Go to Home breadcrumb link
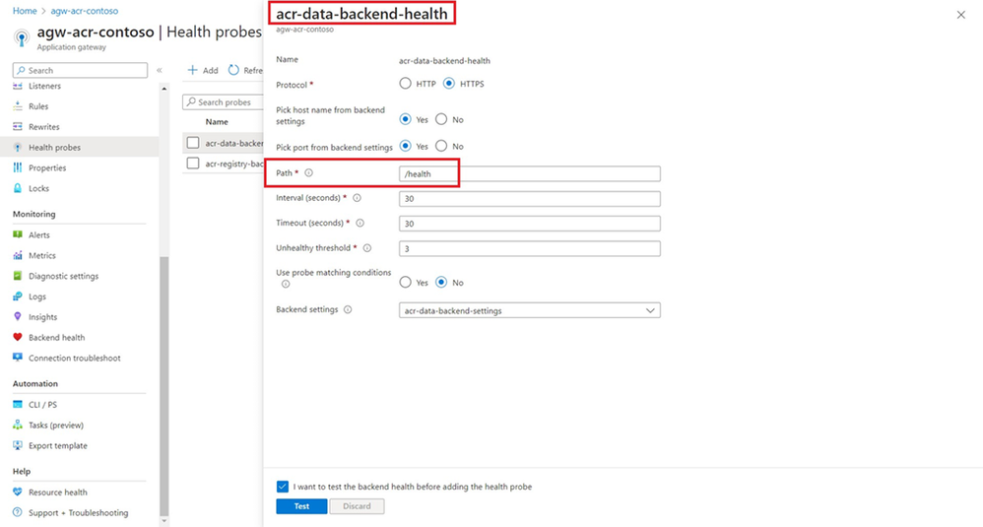The height and width of the screenshot is (527, 983). (25, 11)
